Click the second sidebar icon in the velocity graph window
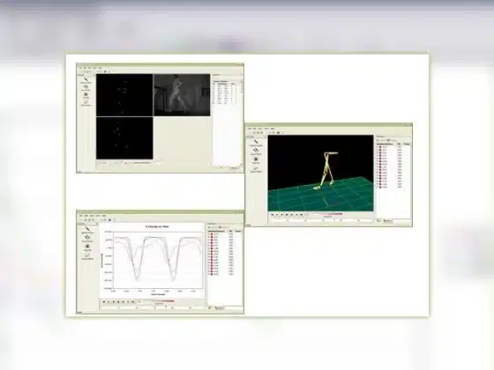Image resolution: width=494 pixels, height=370 pixels. click(x=87, y=238)
